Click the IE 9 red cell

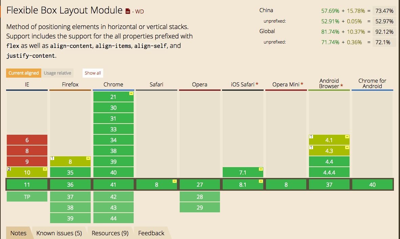pos(27,161)
